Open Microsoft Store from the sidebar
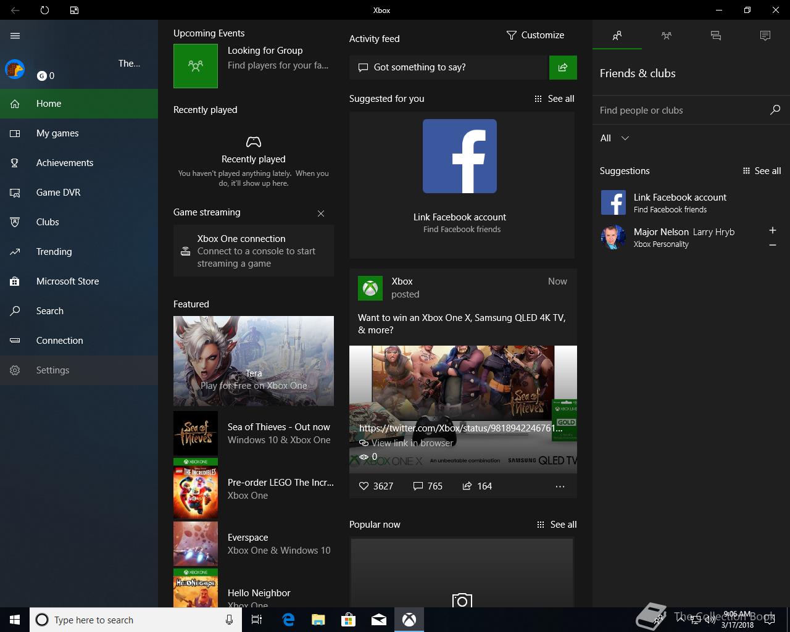 [79, 281]
